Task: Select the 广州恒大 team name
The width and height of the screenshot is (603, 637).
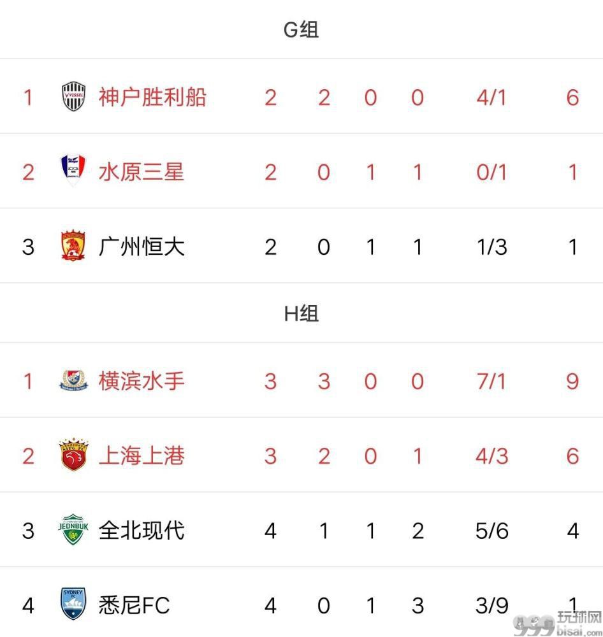Action: (142, 247)
